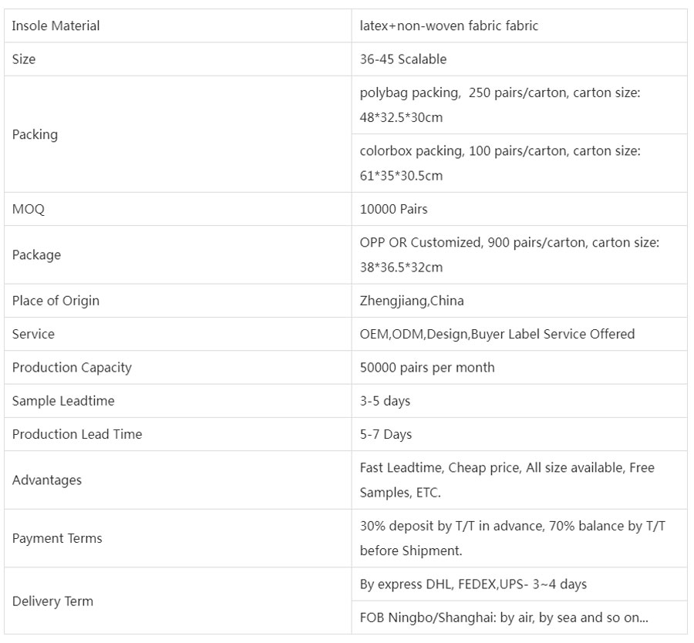Viewport: 694px width, 643px height.
Task: Click the "OEM,ODM,Design,Buyer Label Service Offered" text
Action: point(497,334)
